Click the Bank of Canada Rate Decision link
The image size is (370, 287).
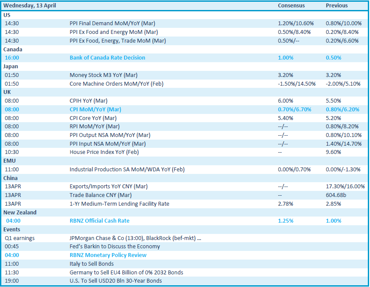[107, 58]
